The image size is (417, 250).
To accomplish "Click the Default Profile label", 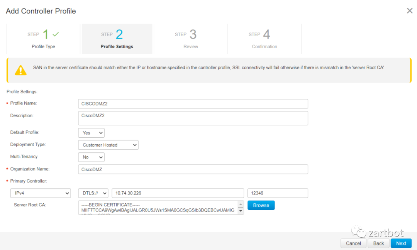I will 25,132.
